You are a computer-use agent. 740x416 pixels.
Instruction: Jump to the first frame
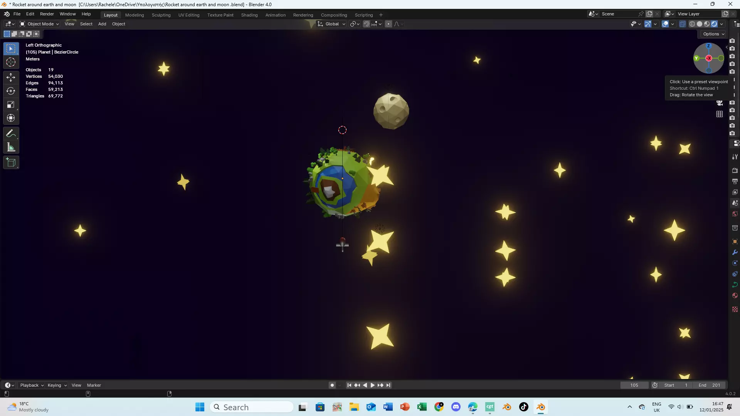coord(350,385)
